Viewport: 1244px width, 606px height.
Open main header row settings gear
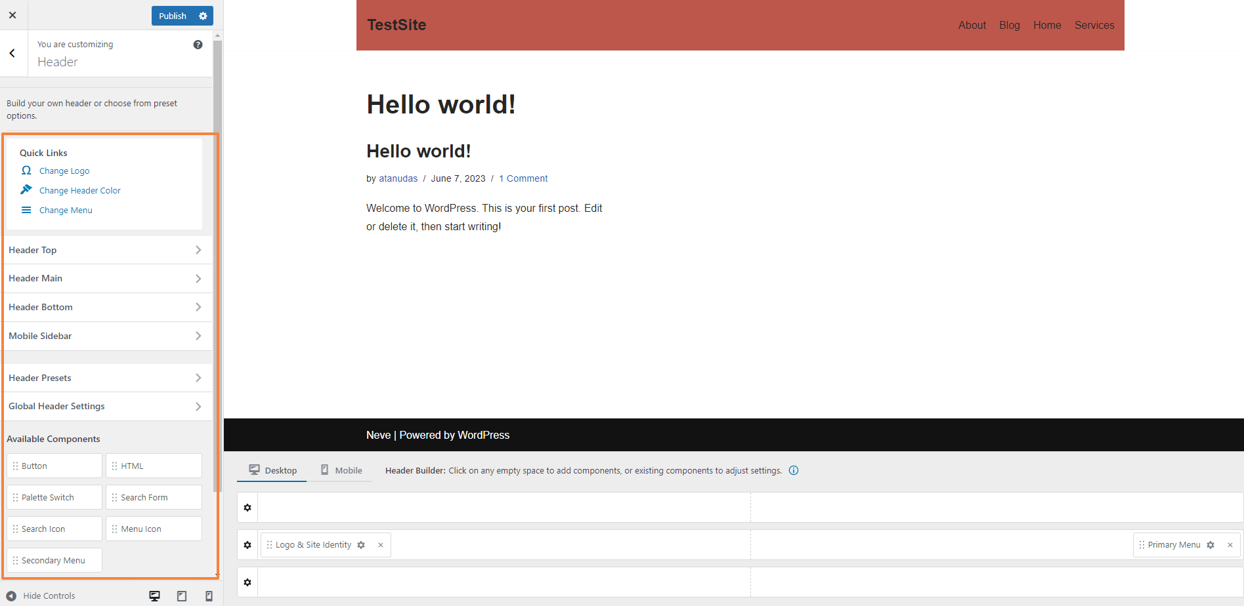tap(247, 545)
